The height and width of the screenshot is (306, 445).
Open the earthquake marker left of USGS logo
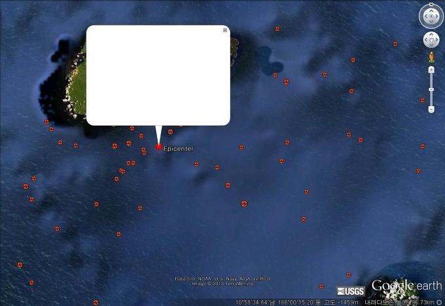point(321,286)
